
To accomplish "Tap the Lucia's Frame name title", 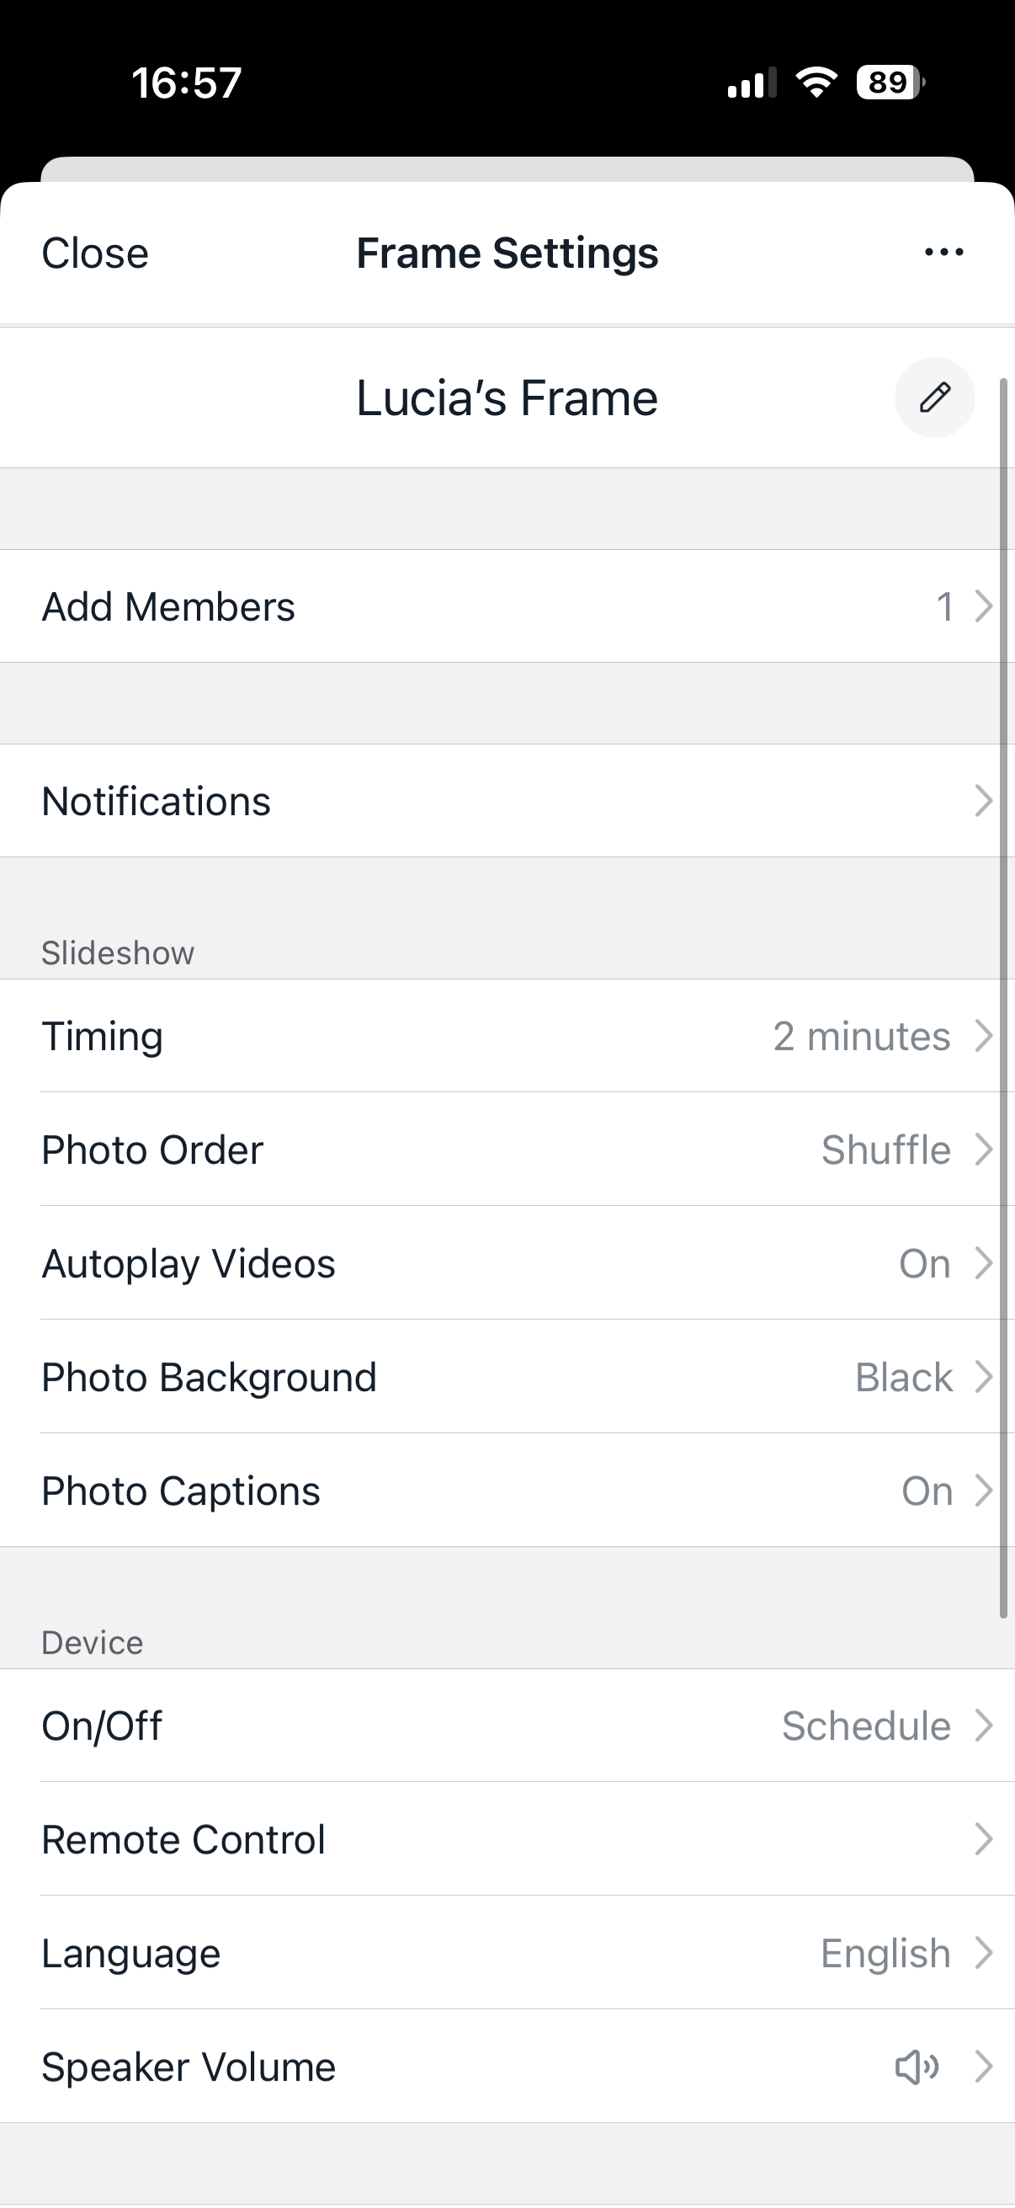I will 507,398.
